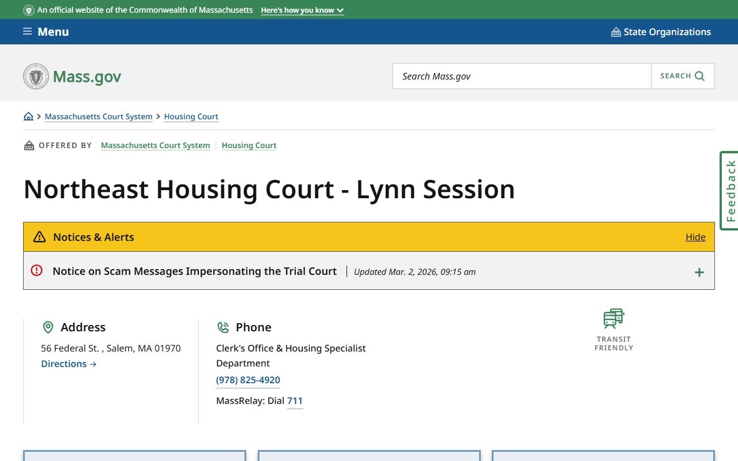The width and height of the screenshot is (738, 461).
Task: Click the 56 Federal St., Salem address text
Action: [111, 348]
